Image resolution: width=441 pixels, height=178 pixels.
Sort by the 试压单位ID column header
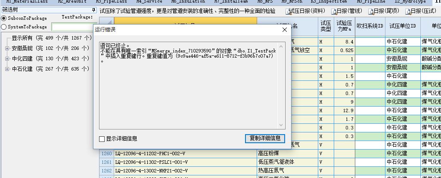click(403, 26)
